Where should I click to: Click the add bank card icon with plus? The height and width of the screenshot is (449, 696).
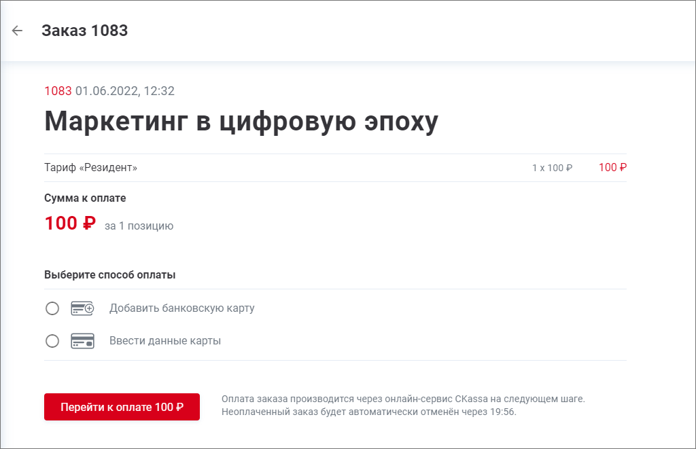[82, 308]
